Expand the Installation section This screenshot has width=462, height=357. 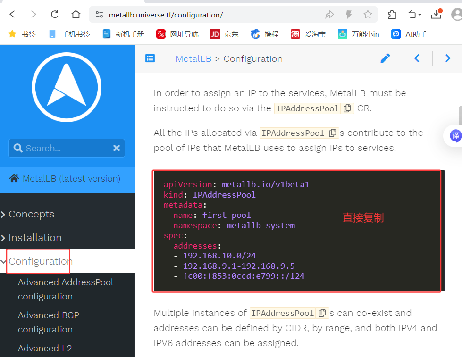32,238
